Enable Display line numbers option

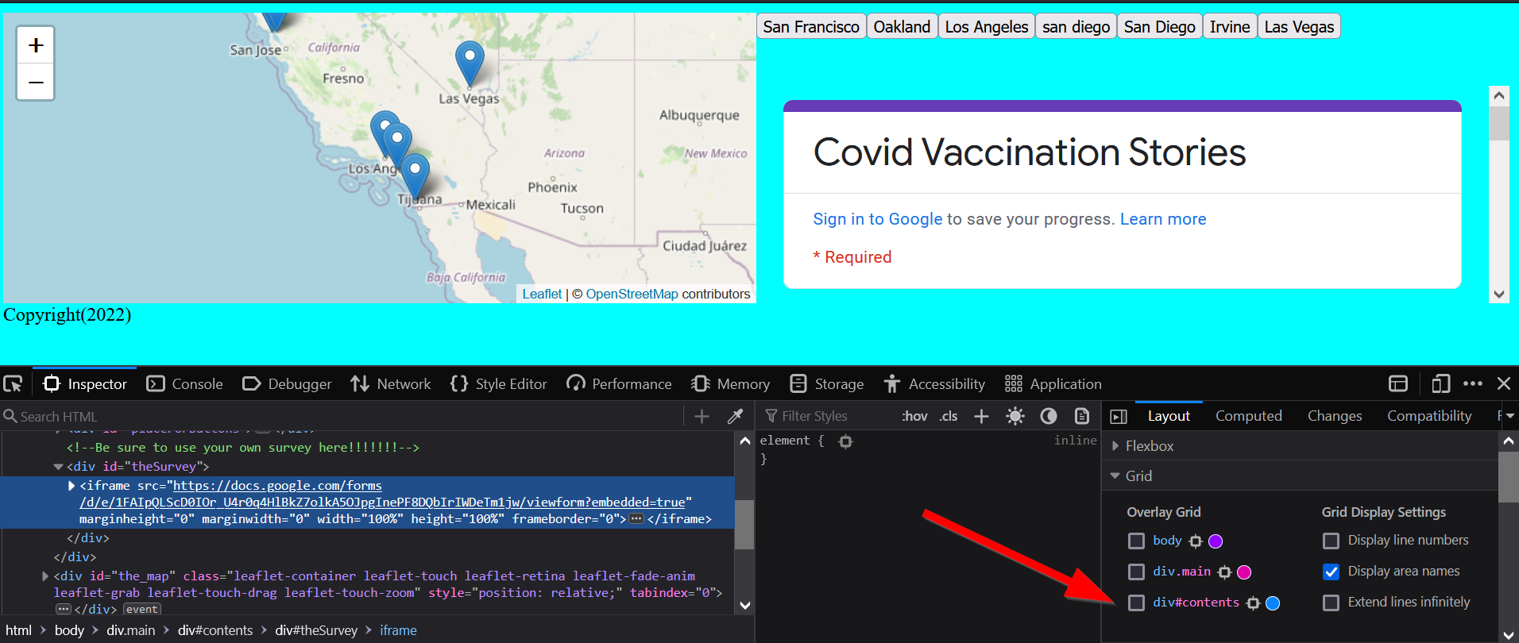point(1331,541)
